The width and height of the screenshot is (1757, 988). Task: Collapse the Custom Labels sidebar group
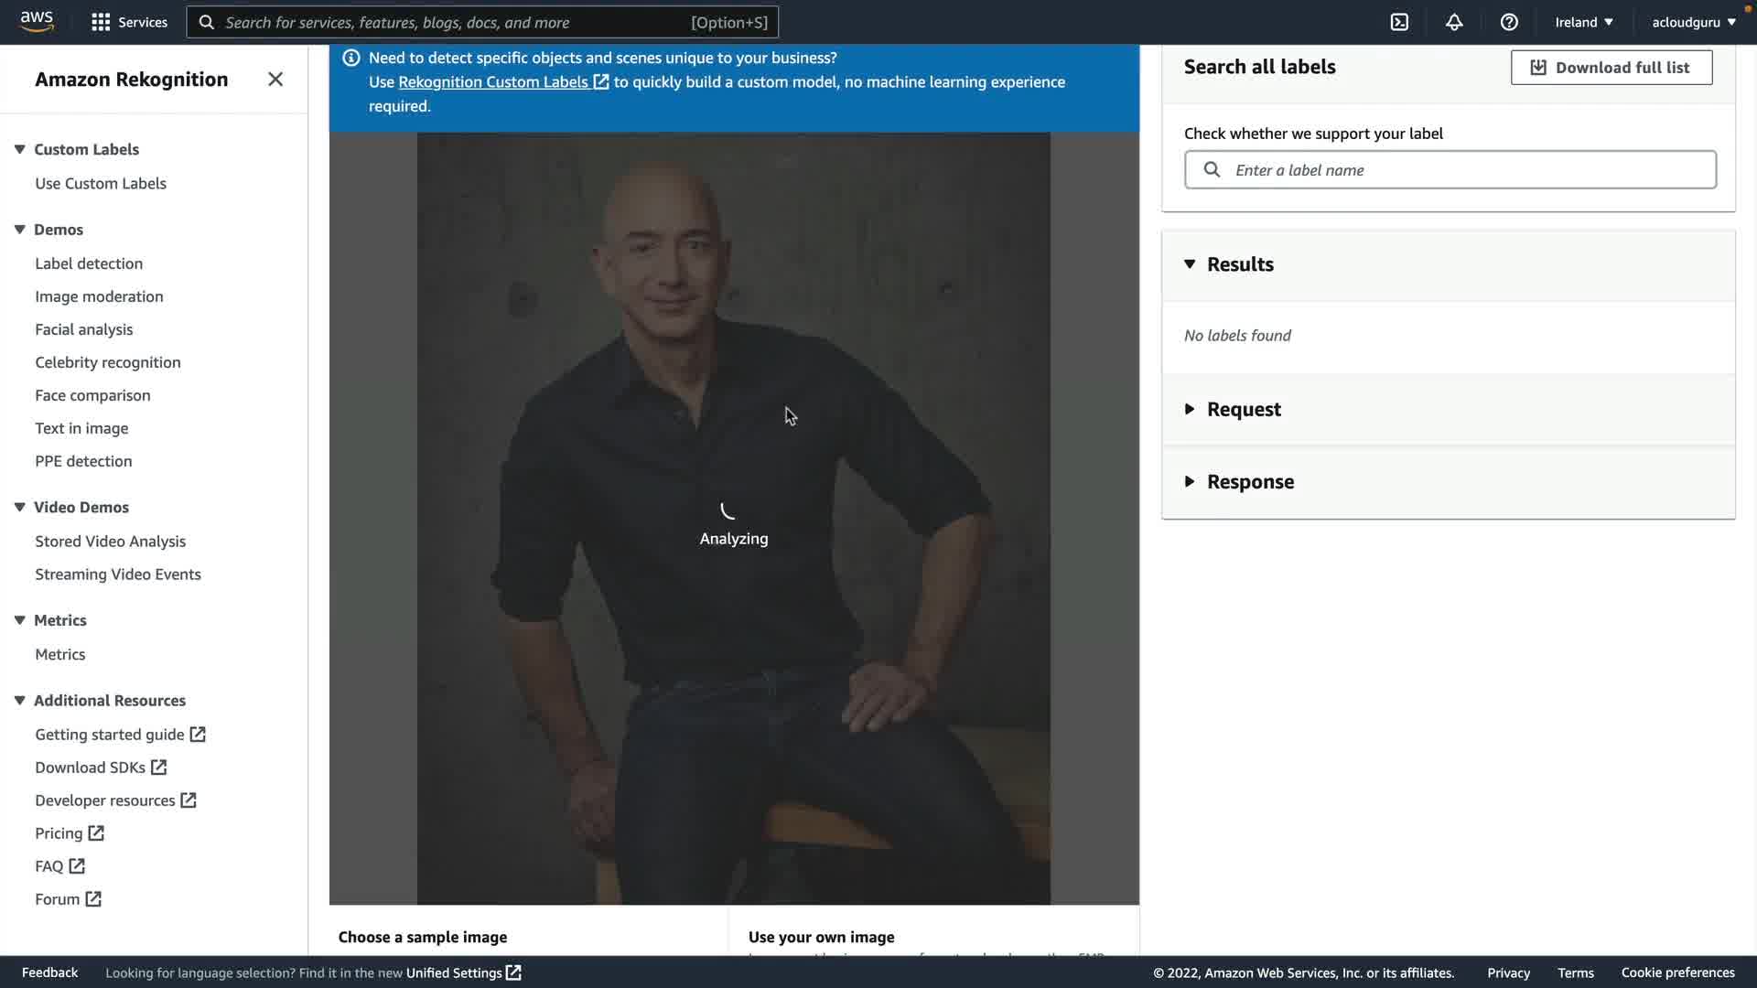(x=19, y=149)
